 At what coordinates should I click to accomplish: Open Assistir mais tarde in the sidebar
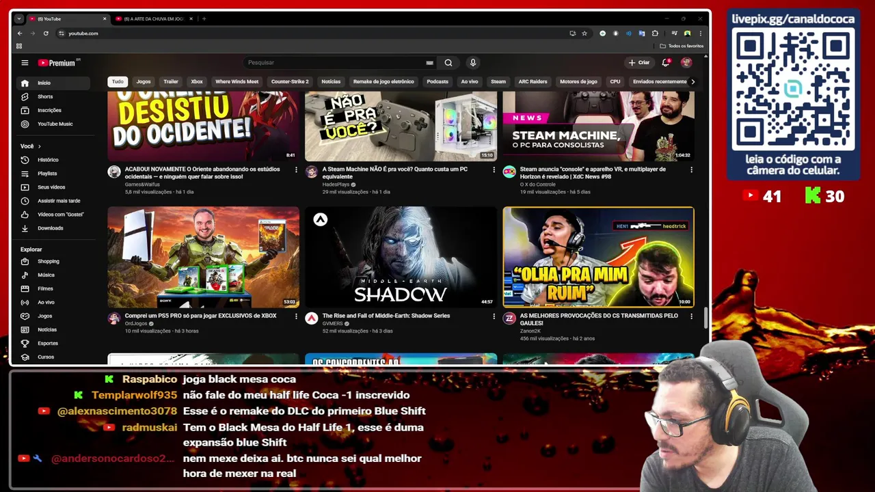[x=54, y=201]
